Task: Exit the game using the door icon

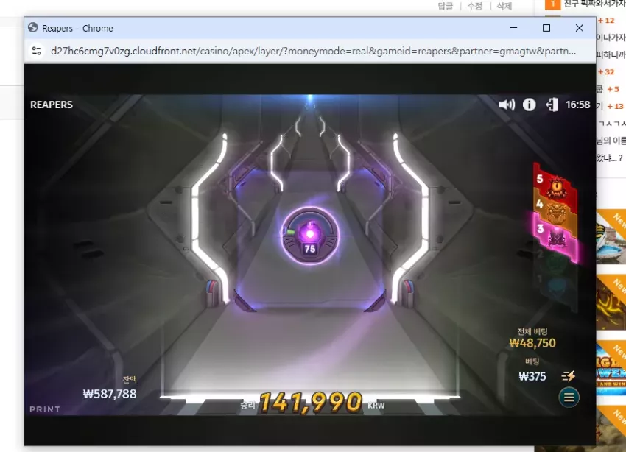Action: 552,105
